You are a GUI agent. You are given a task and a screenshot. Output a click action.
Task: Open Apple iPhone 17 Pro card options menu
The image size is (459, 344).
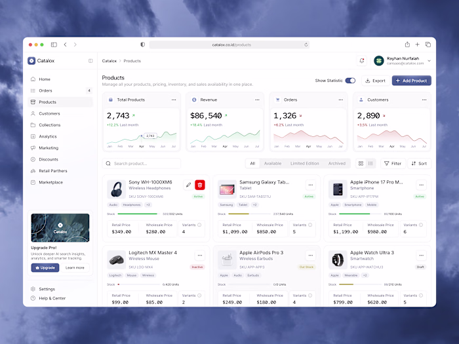pyautogui.click(x=421, y=185)
